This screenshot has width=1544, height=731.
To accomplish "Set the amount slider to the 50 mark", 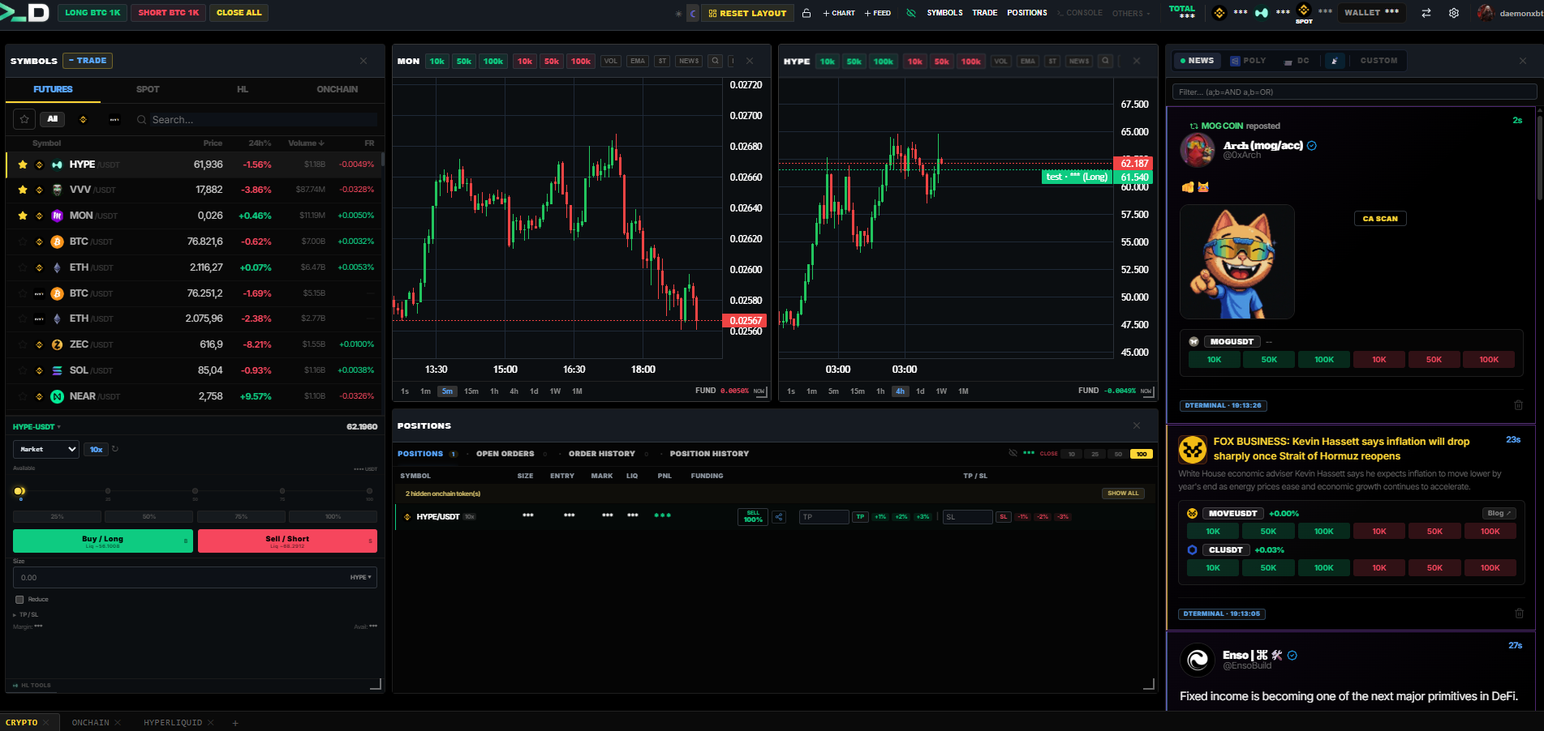I will [195, 490].
